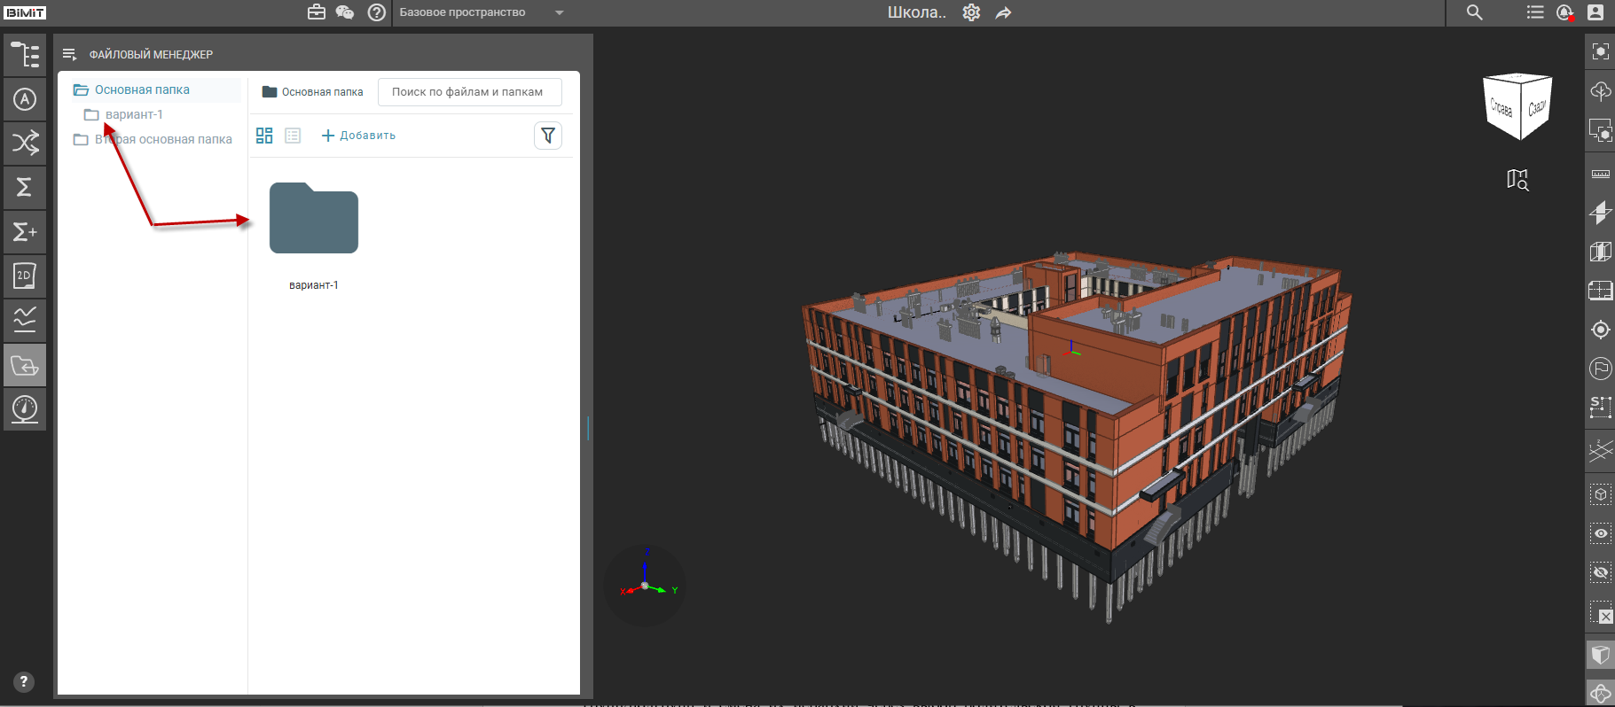Screen dimensions: 1615x707
Task: Open the Sigma summation tool
Action: (x=25, y=187)
